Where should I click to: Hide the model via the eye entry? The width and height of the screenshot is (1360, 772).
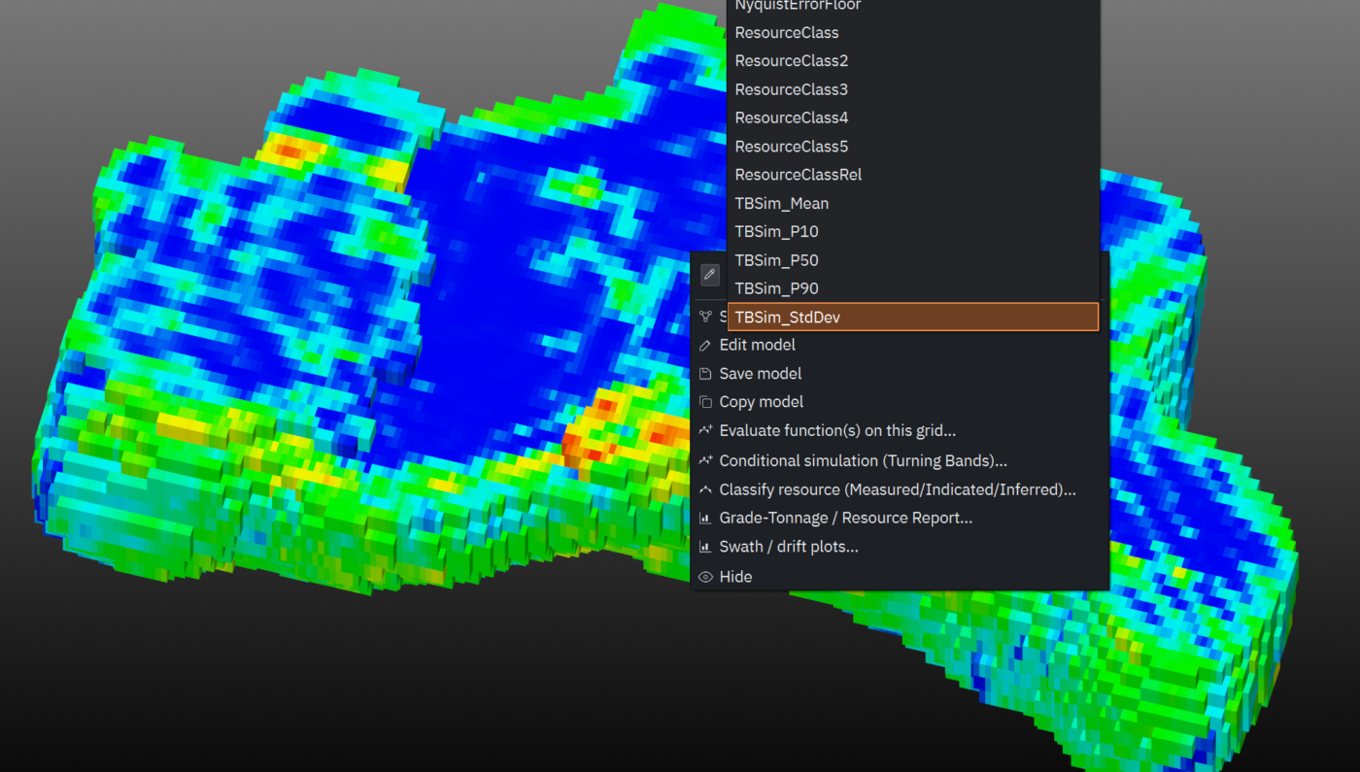click(x=900, y=577)
